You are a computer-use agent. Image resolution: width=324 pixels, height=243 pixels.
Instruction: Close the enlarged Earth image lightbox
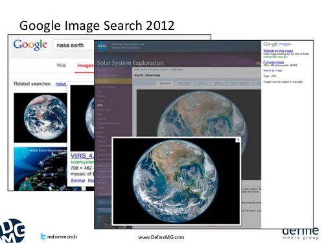(x=238, y=139)
